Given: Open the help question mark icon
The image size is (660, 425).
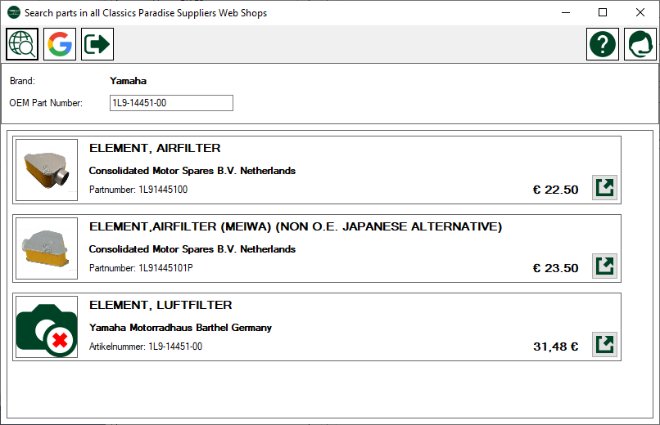Looking at the screenshot, I should tap(603, 44).
